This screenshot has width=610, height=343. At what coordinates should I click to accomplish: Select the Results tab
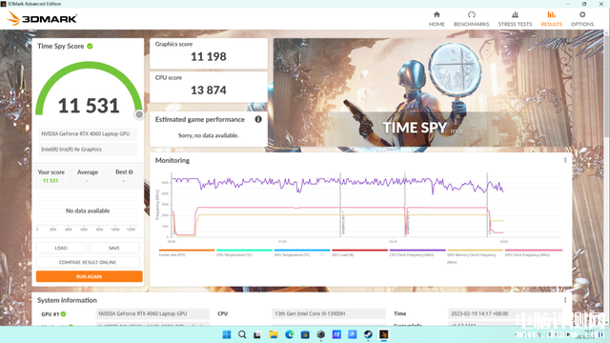point(551,19)
